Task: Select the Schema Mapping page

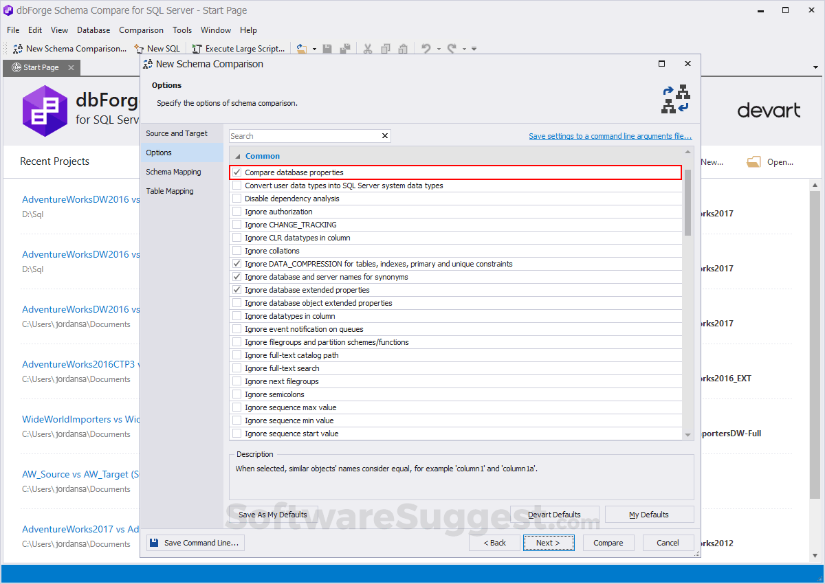Action: [x=173, y=171]
